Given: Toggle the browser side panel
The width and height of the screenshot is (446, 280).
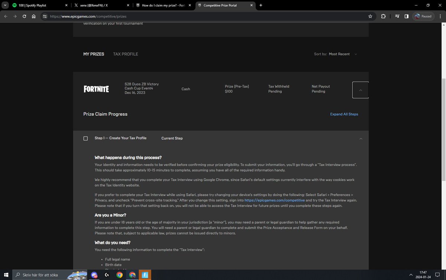Looking at the screenshot, I should pyautogui.click(x=406, y=16).
